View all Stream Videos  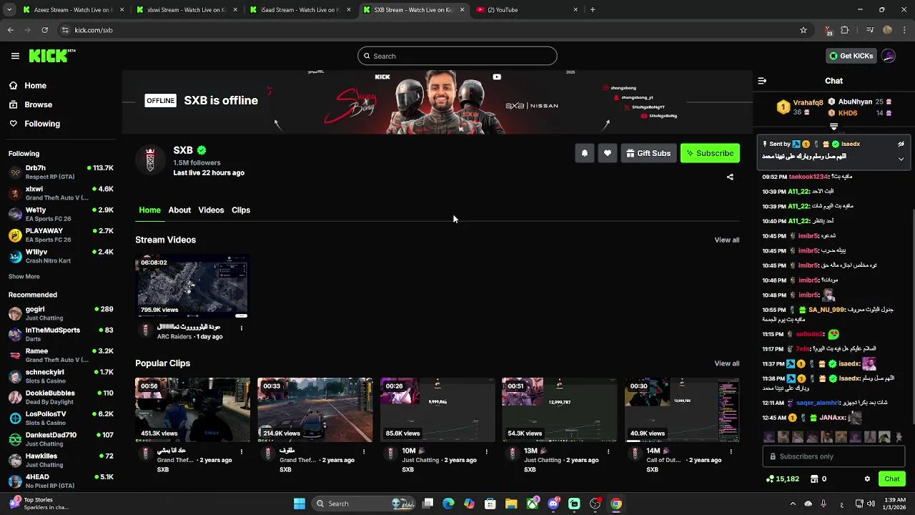point(727,240)
